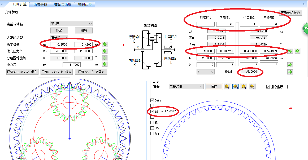Click the right tab scroll arrow
This screenshot has width=308, height=160.
click(304, 4)
